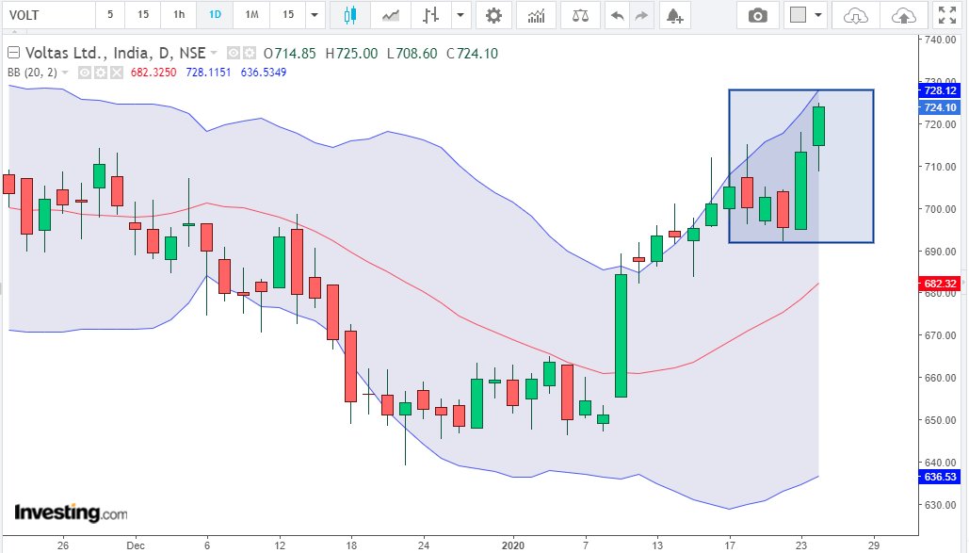Take a chart snapshot with the camera icon

758,15
